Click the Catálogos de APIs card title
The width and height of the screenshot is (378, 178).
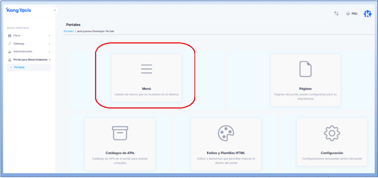pyautogui.click(x=120, y=153)
